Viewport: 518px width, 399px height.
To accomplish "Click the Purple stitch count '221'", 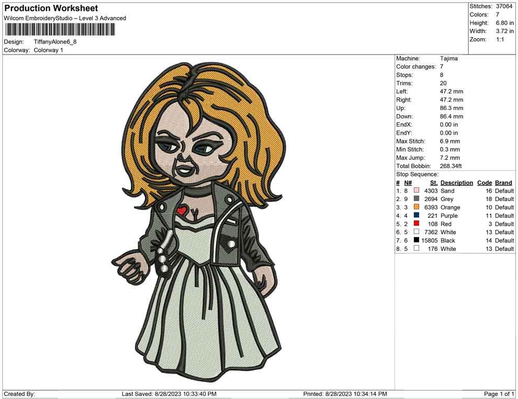I will point(432,216).
